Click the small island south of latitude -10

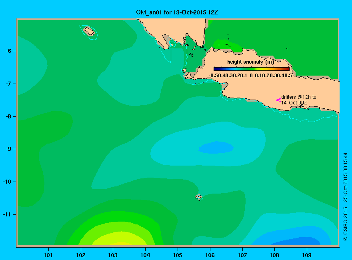(x=199, y=197)
